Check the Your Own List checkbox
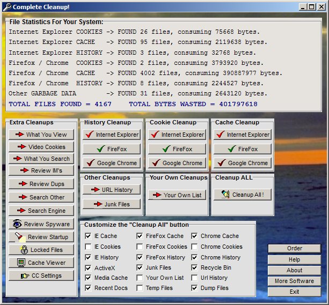Screen dimensions: 329x305 coord(140,278)
